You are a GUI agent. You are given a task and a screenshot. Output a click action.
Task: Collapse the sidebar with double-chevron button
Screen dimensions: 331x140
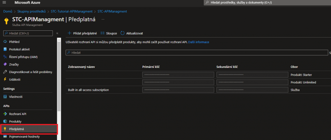tap(57, 33)
